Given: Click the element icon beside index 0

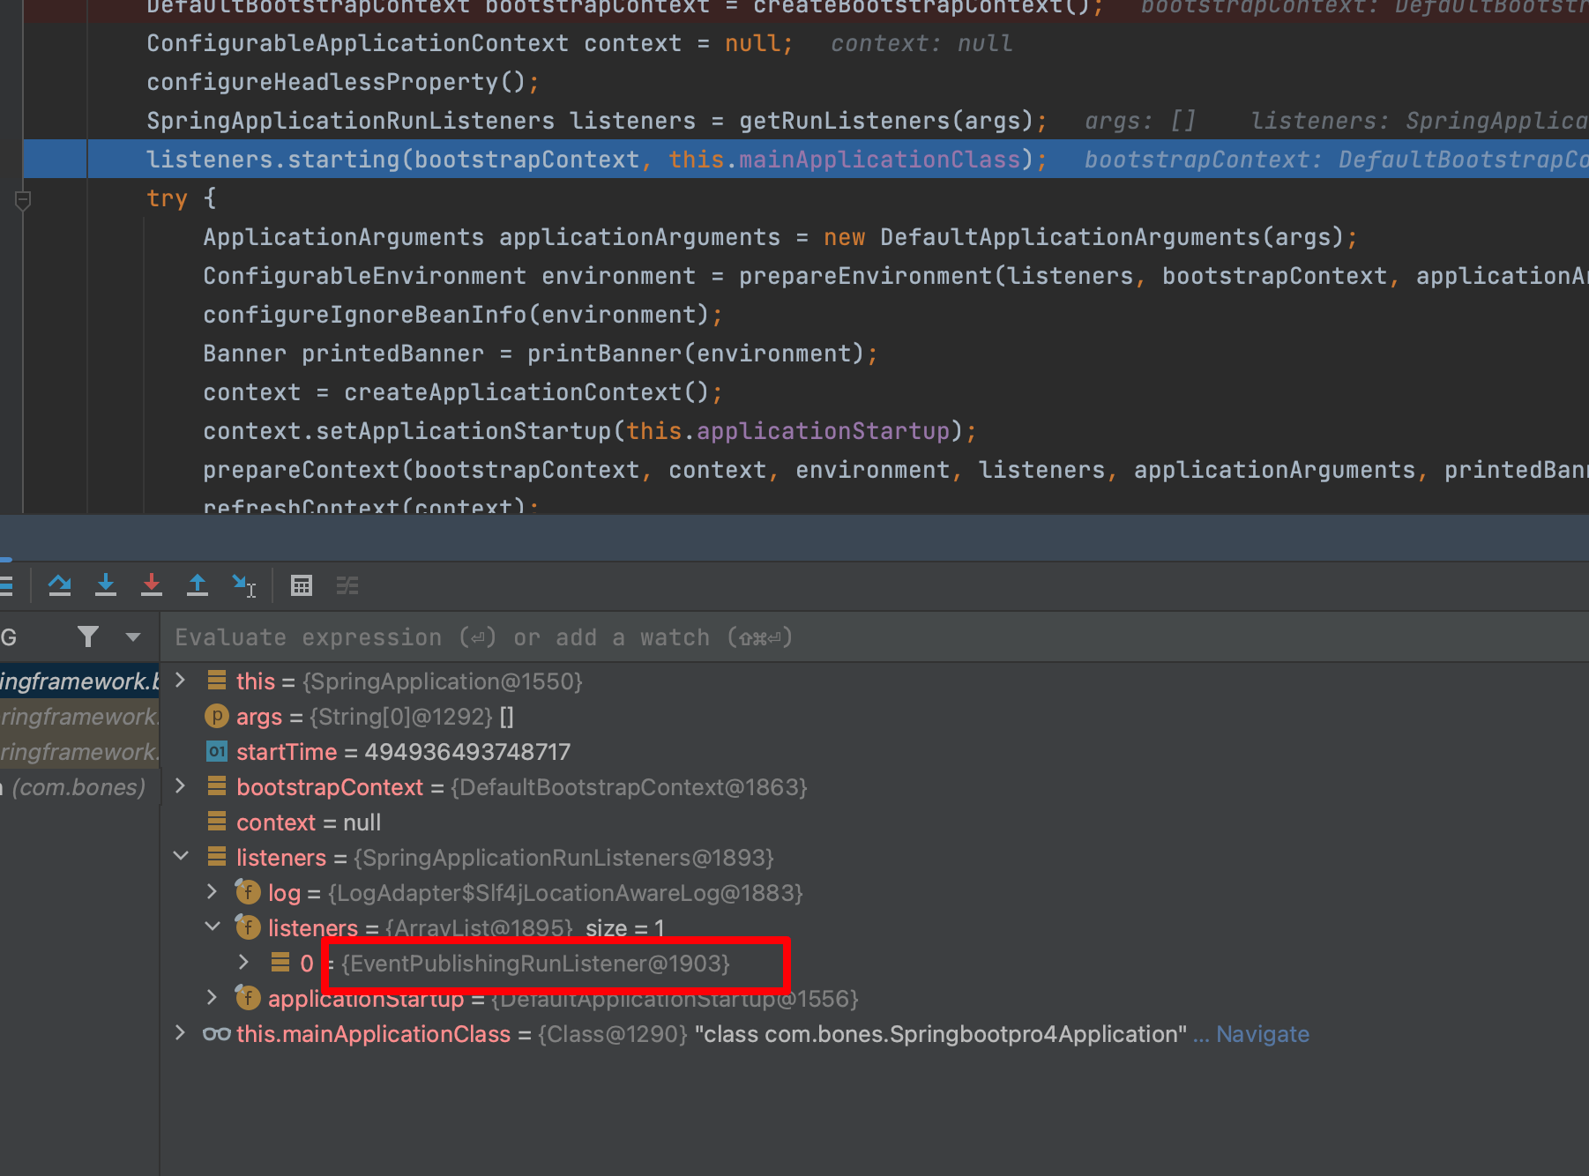Looking at the screenshot, I should pyautogui.click(x=280, y=963).
